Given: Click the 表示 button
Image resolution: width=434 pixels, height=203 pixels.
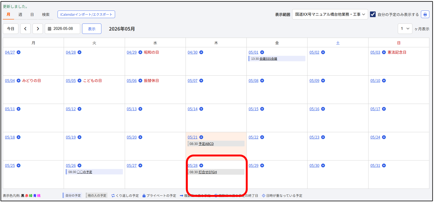Looking at the screenshot, I should (x=92, y=29).
